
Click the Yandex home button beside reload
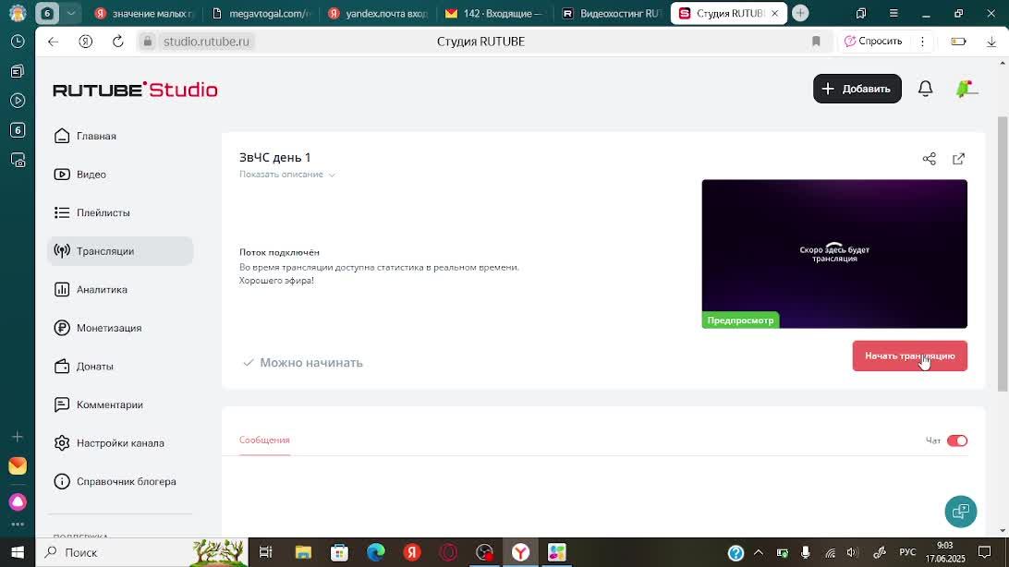pos(86,42)
